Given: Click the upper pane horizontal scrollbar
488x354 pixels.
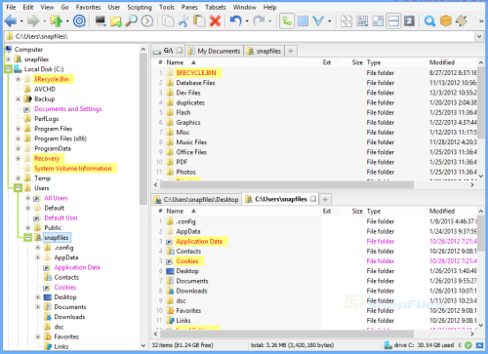Looking at the screenshot, I should pyautogui.click(x=286, y=184).
